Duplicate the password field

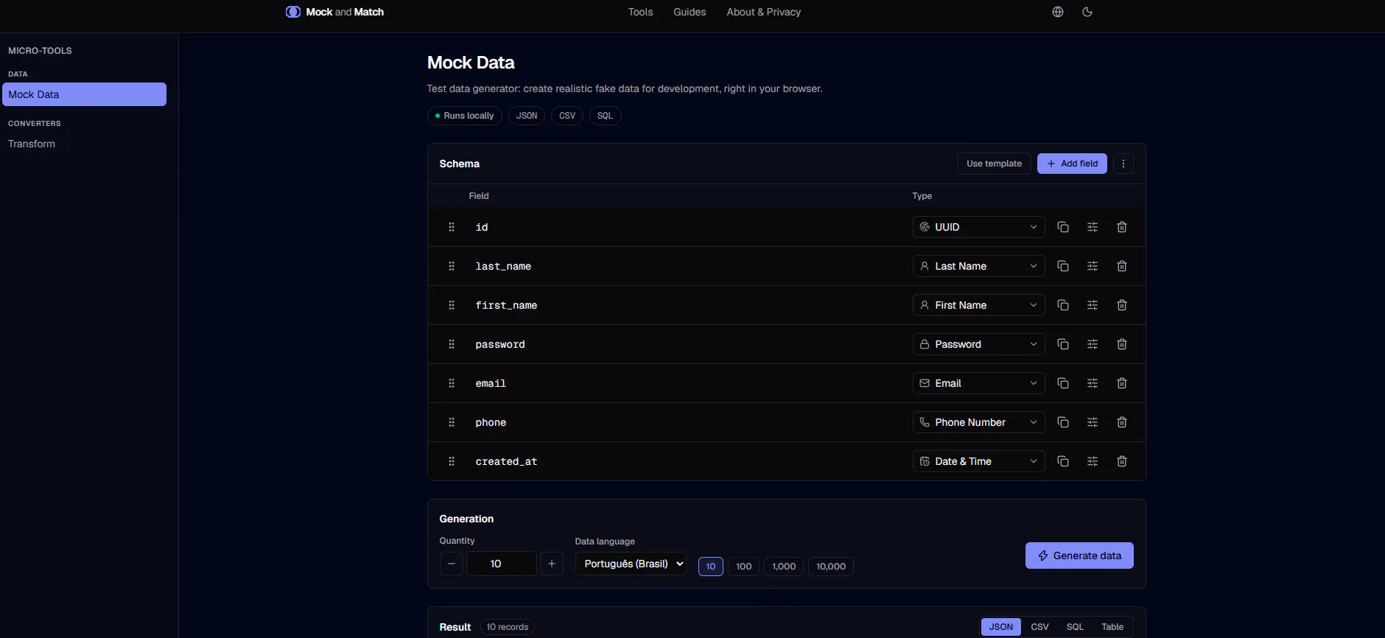tap(1062, 344)
